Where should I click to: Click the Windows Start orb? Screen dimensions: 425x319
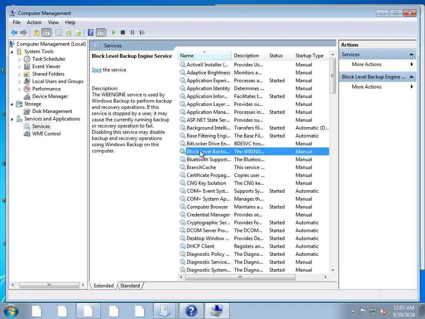point(11,311)
